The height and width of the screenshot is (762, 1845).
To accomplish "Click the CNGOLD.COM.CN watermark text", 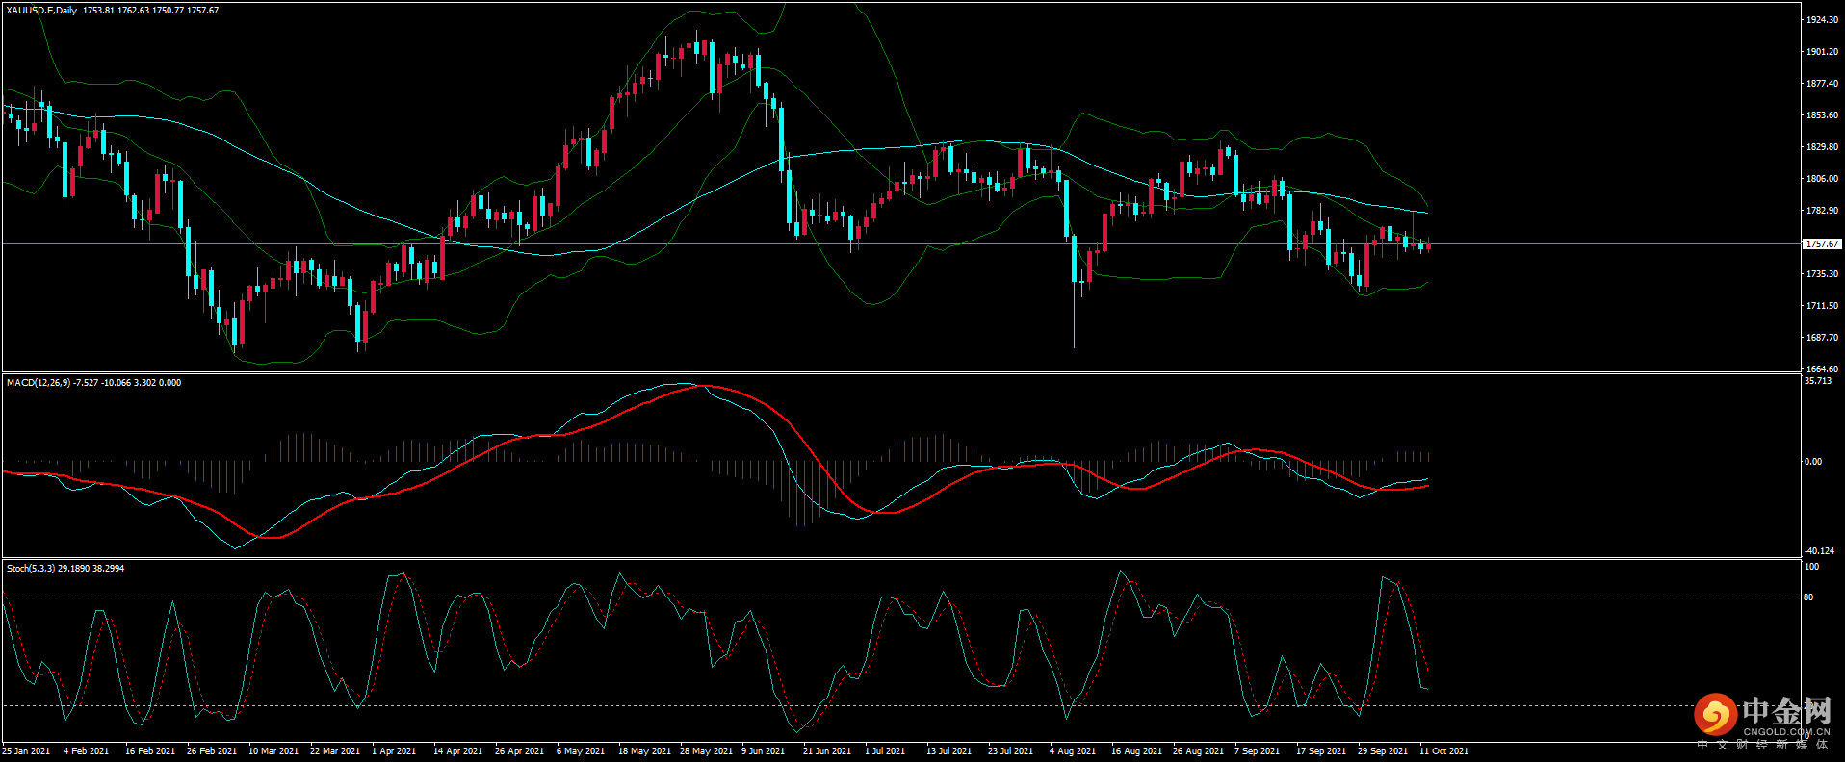I will [1786, 732].
